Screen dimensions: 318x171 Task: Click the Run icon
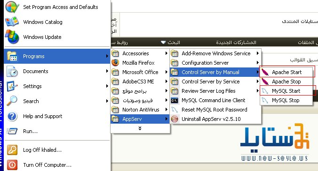point(12,131)
